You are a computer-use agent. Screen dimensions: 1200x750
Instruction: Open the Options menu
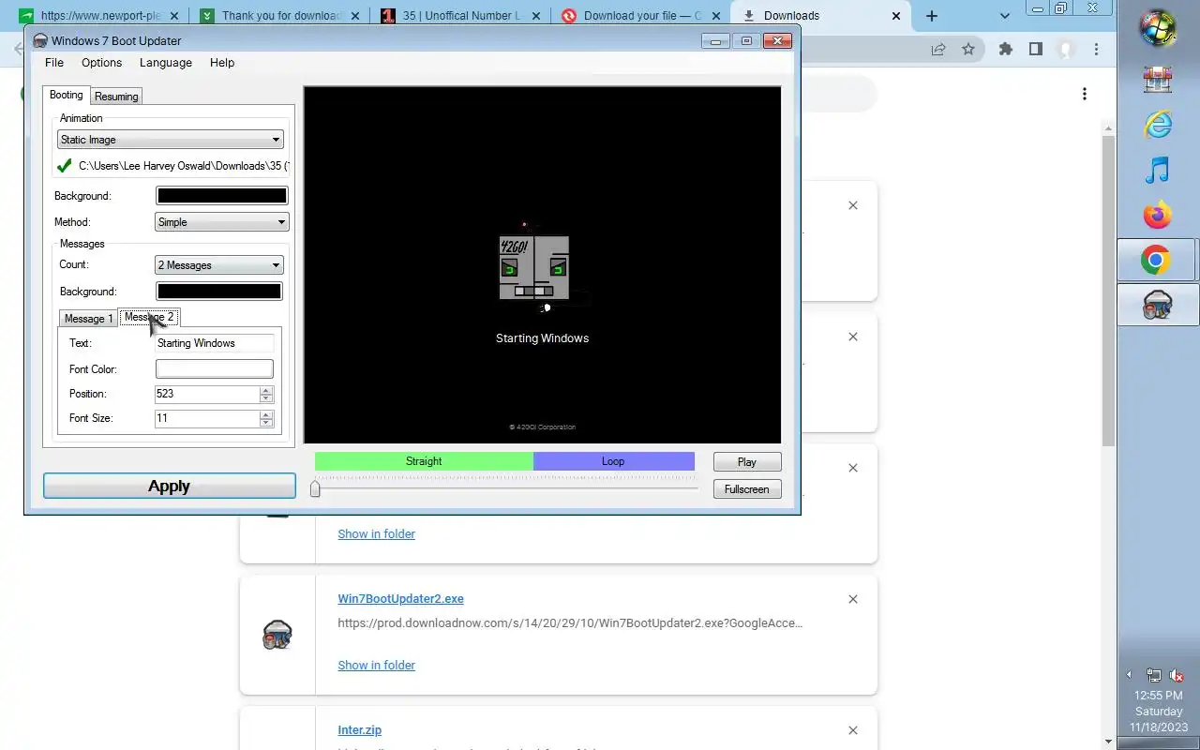pos(101,63)
